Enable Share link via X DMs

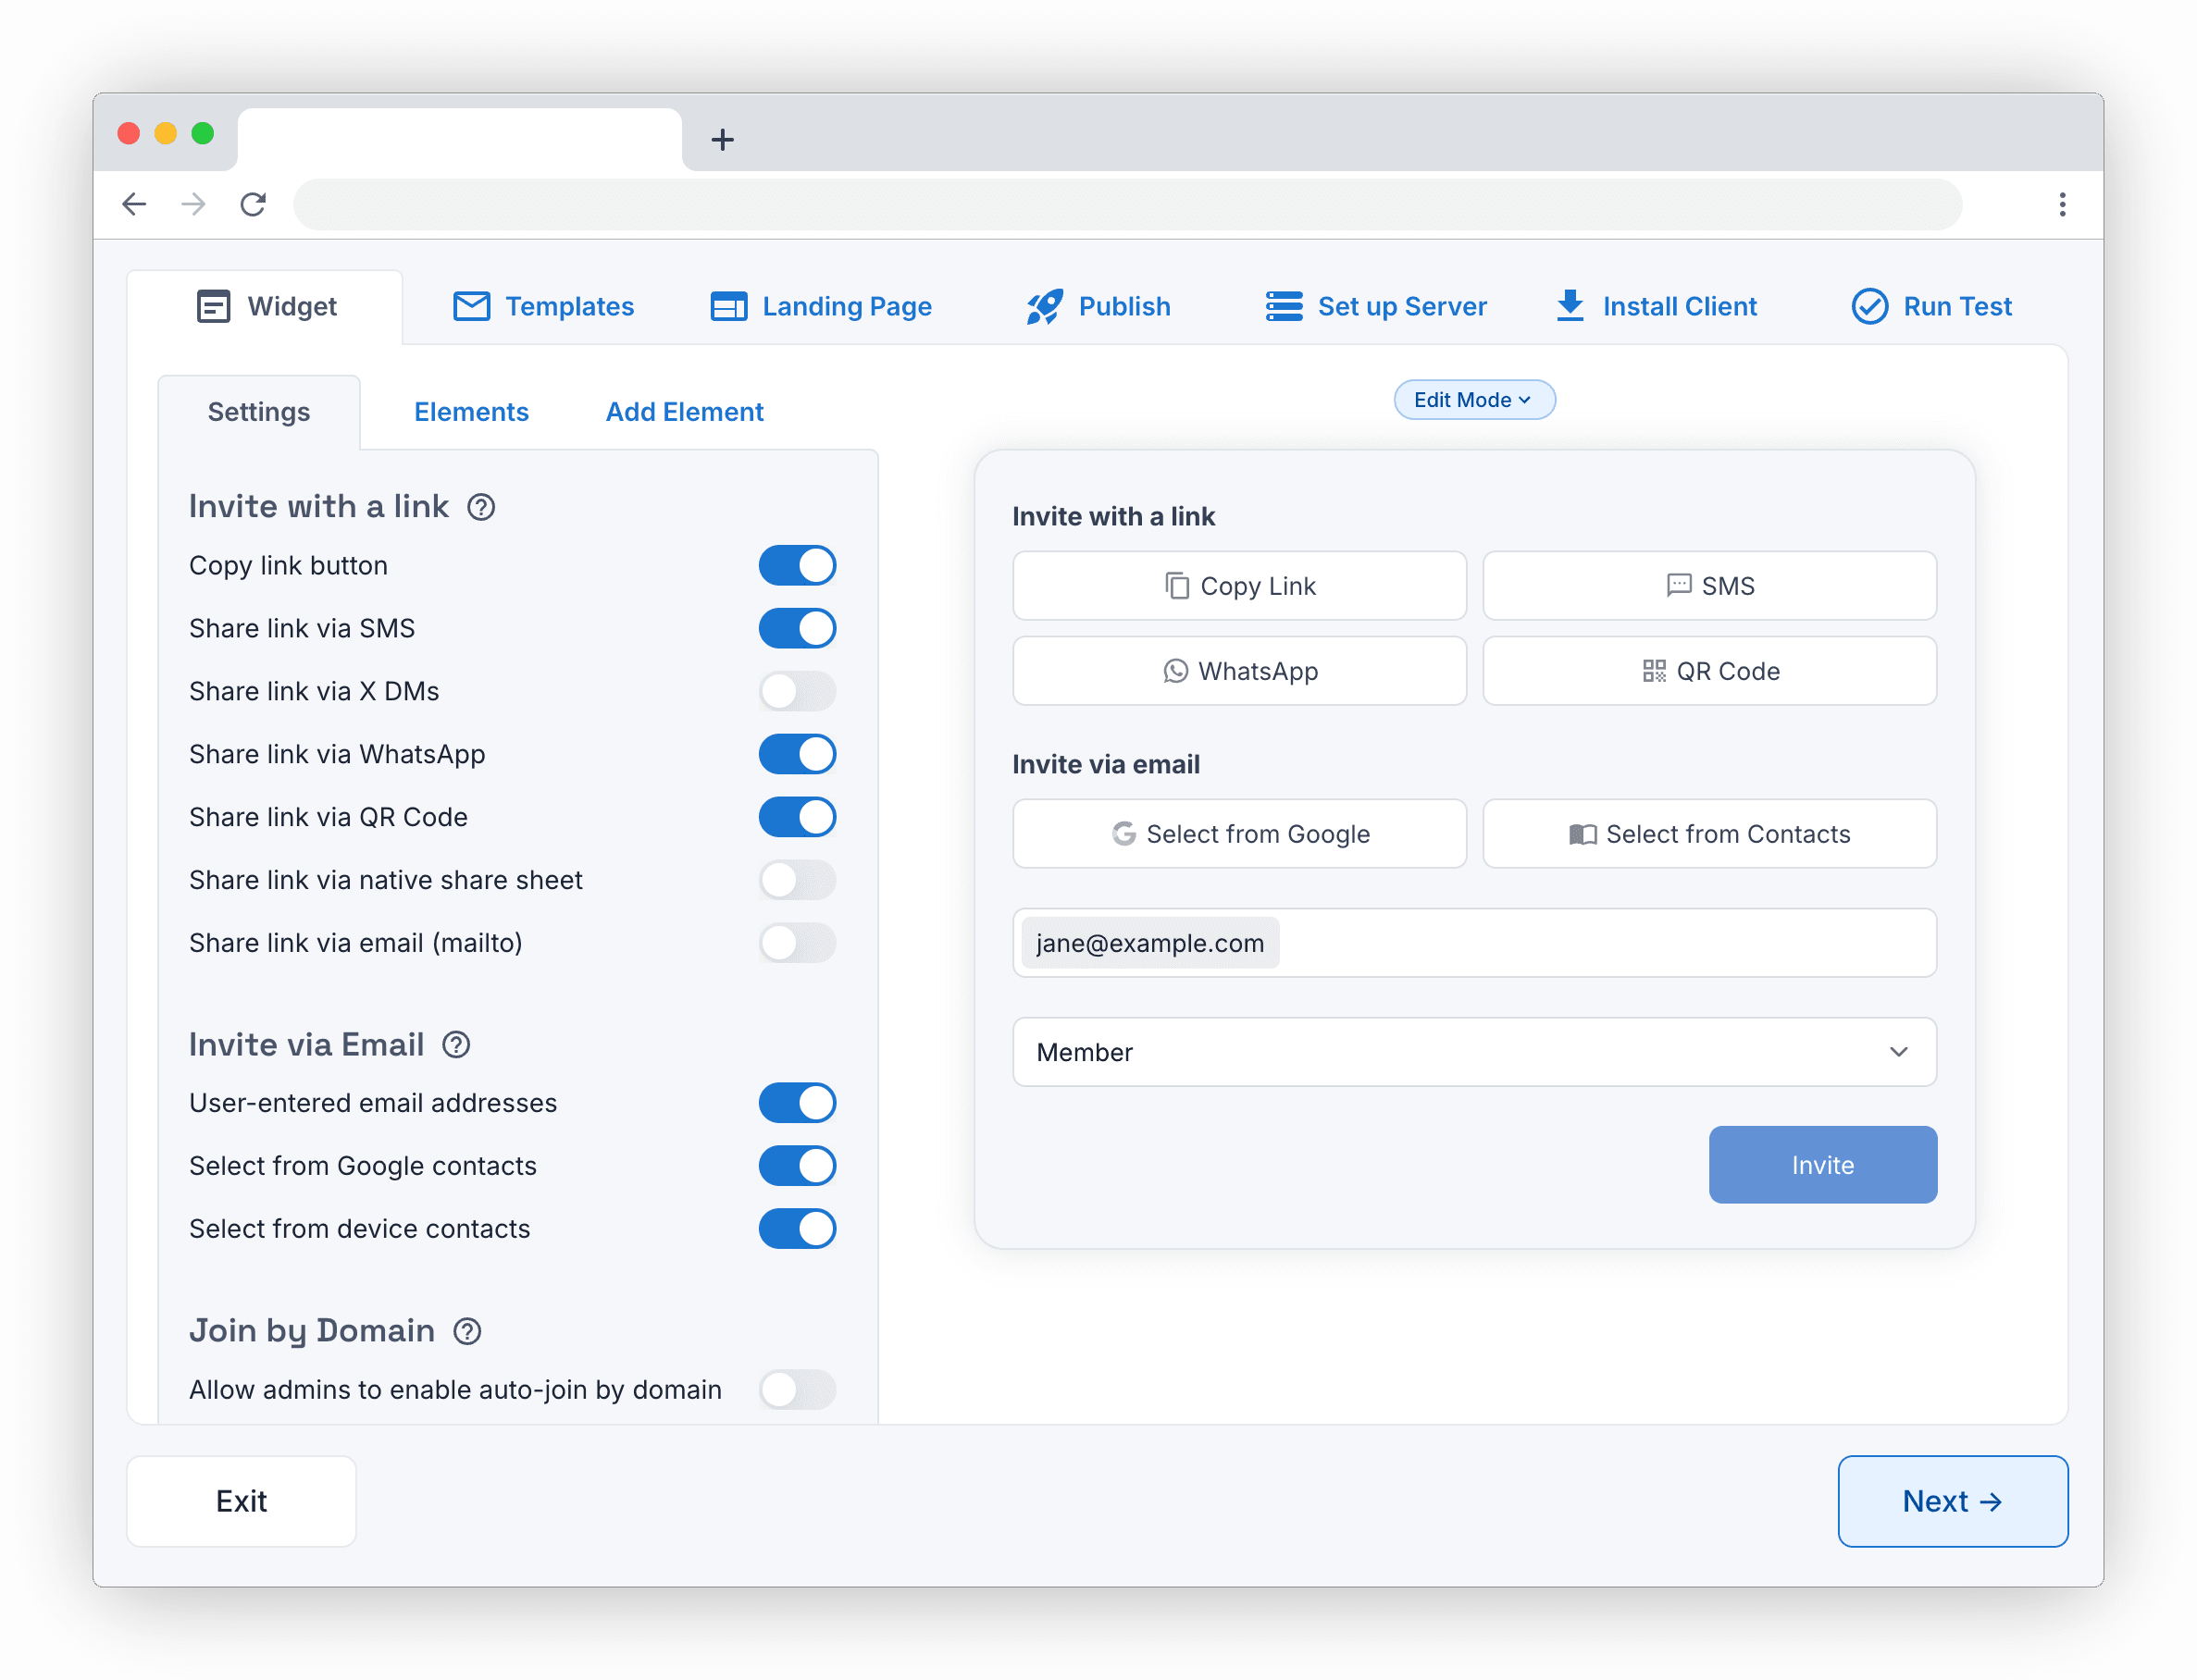click(x=798, y=691)
